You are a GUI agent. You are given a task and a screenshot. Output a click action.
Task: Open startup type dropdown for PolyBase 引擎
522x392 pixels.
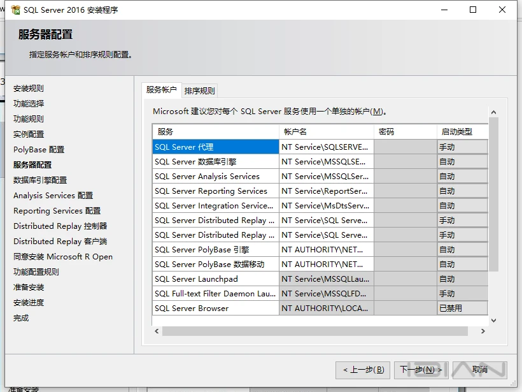click(462, 250)
